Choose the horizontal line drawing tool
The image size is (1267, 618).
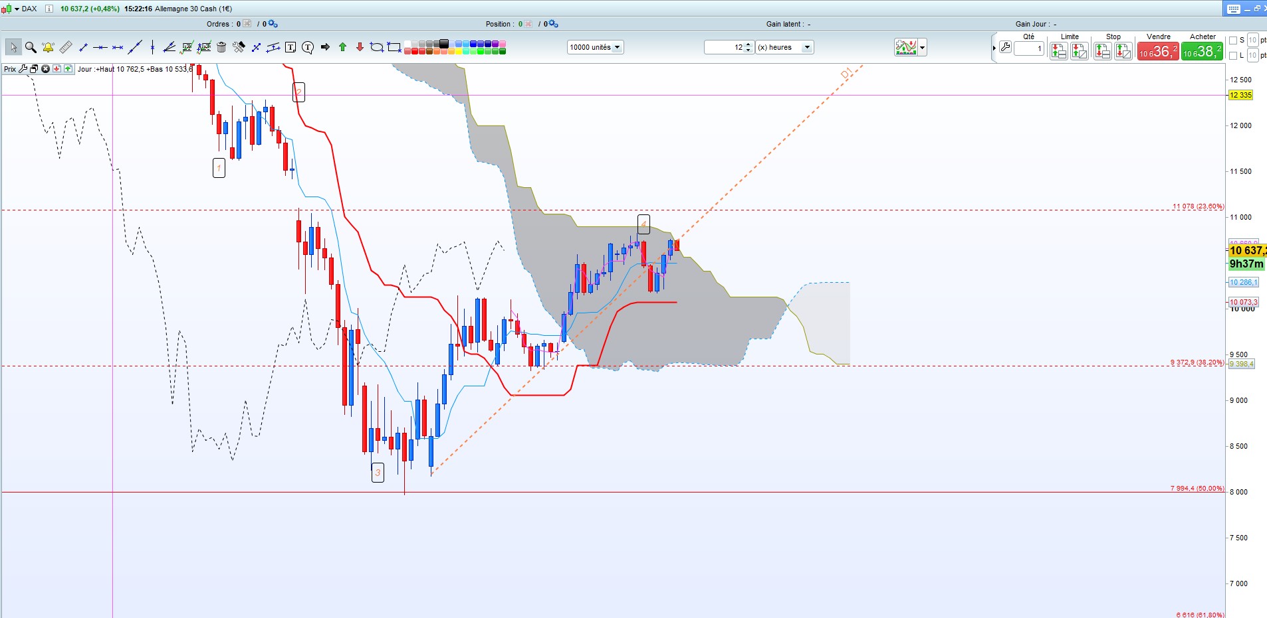click(x=100, y=47)
